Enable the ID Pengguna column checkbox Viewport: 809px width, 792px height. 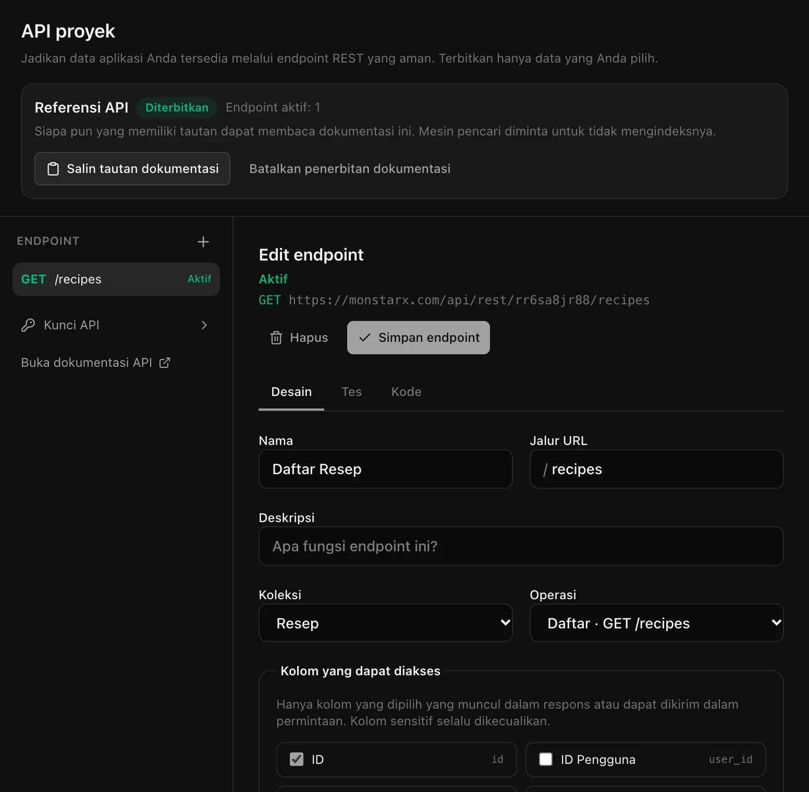click(546, 759)
